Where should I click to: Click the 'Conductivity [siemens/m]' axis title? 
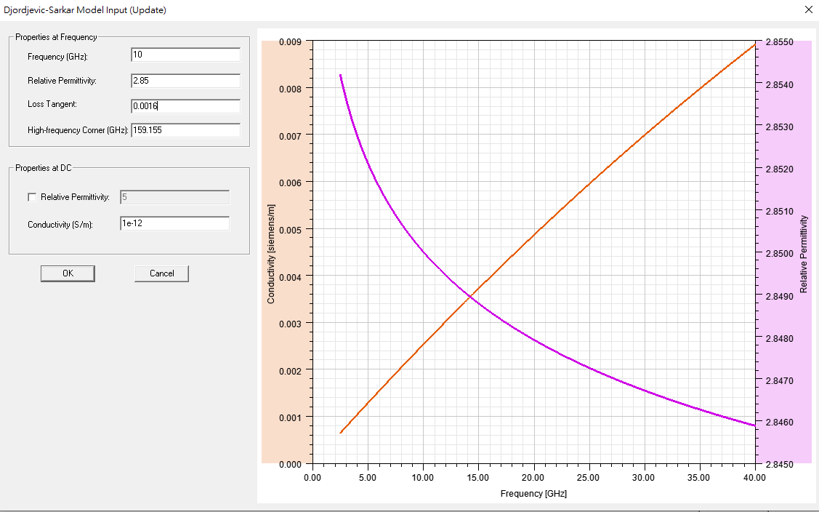pyautogui.click(x=270, y=254)
